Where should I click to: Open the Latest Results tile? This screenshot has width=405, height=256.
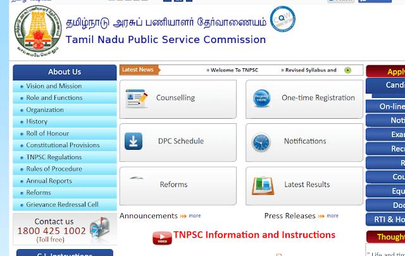click(x=304, y=186)
